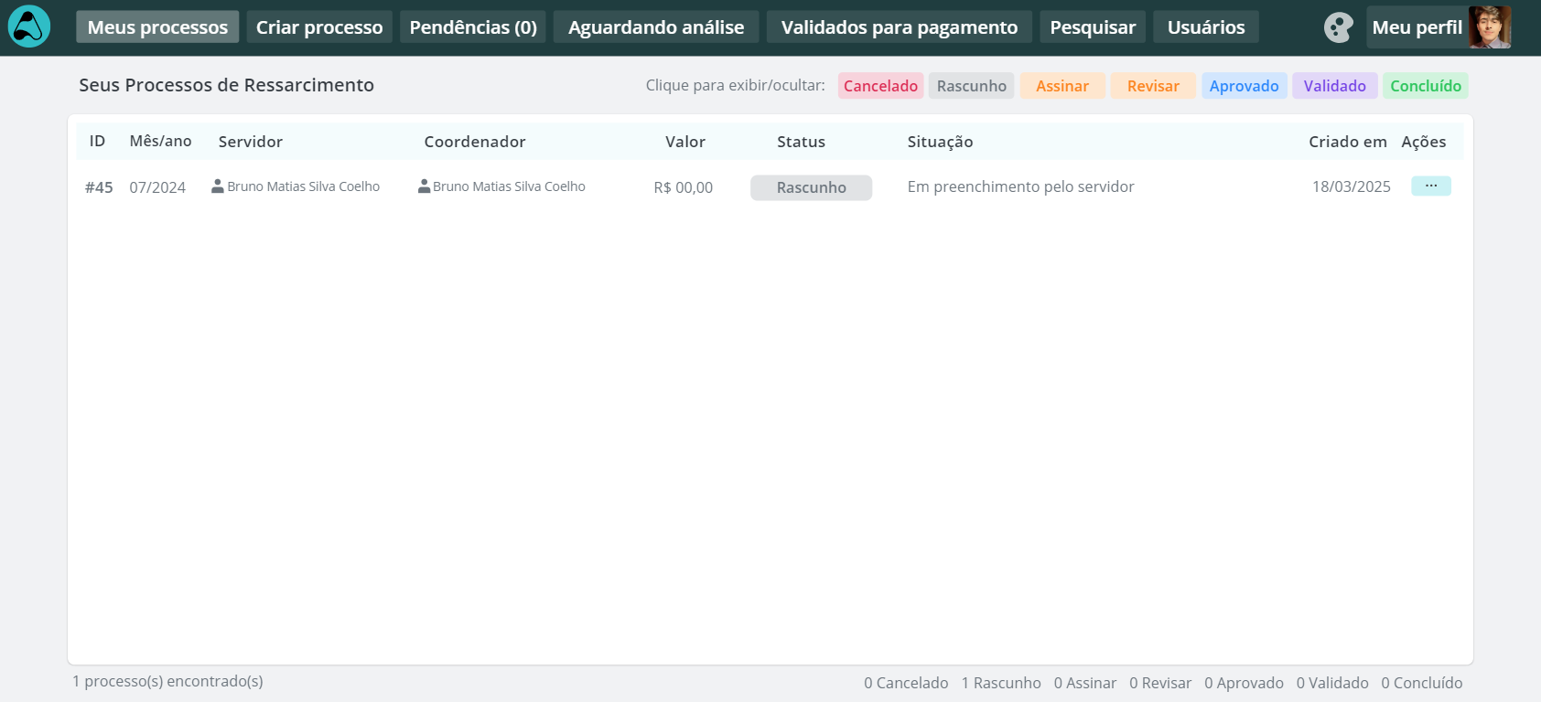Open the theme palette icon beside Meu perfil
1541x702 pixels.
(x=1338, y=27)
